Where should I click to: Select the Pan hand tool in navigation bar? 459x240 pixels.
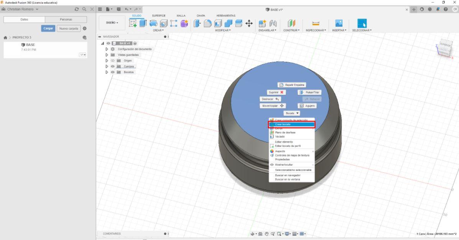click(267, 234)
